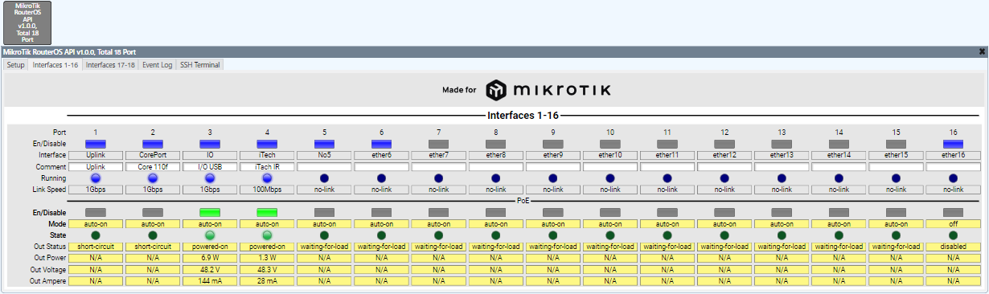Edit the 'iTech IR' comment field
The width and height of the screenshot is (989, 294).
[x=267, y=166]
